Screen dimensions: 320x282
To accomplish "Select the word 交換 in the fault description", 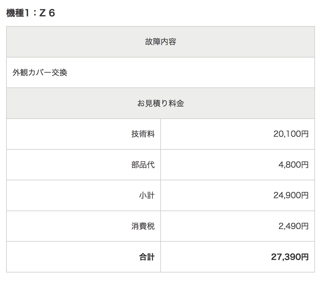I will 59,72.
